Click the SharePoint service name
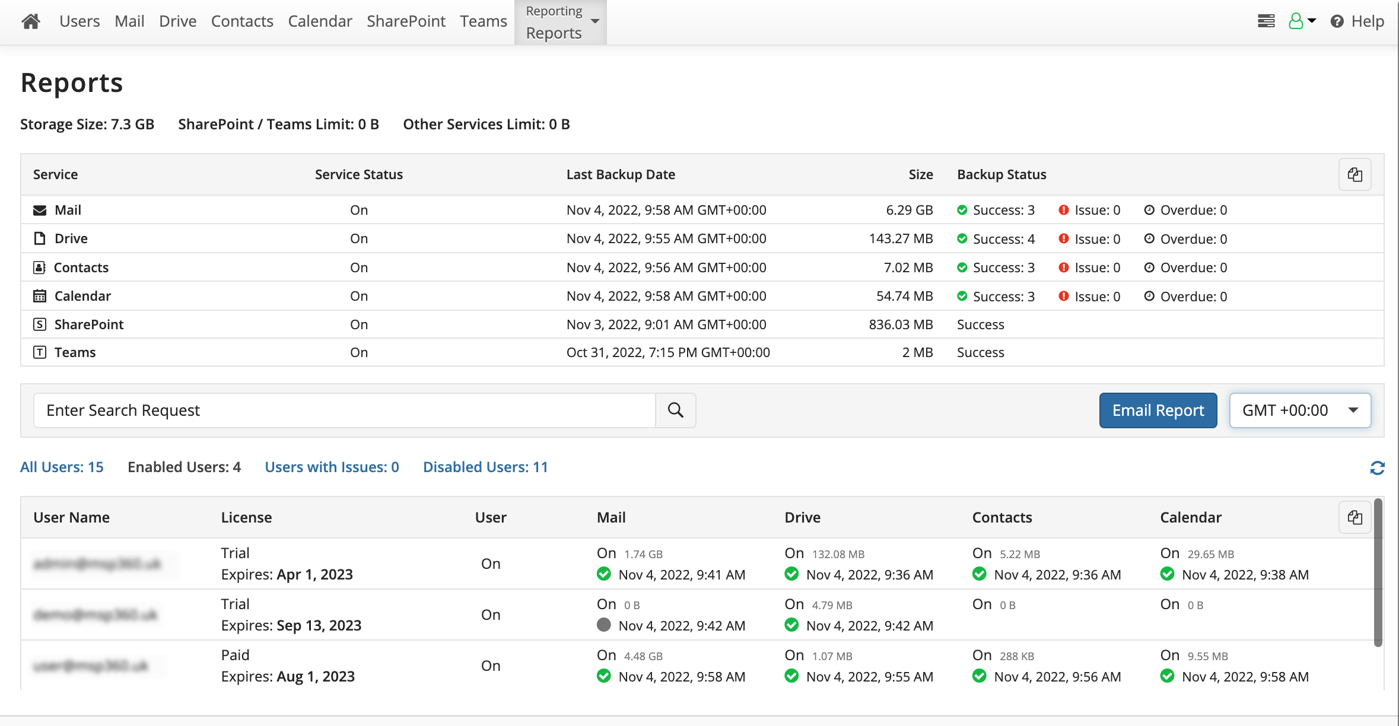1399x726 pixels. pyautogui.click(x=89, y=324)
